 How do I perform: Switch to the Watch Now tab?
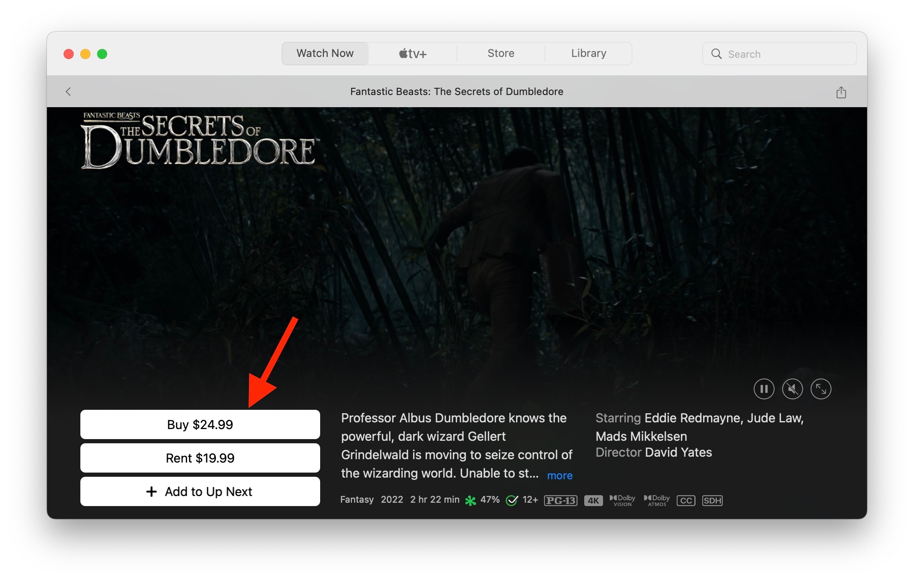pyautogui.click(x=325, y=54)
